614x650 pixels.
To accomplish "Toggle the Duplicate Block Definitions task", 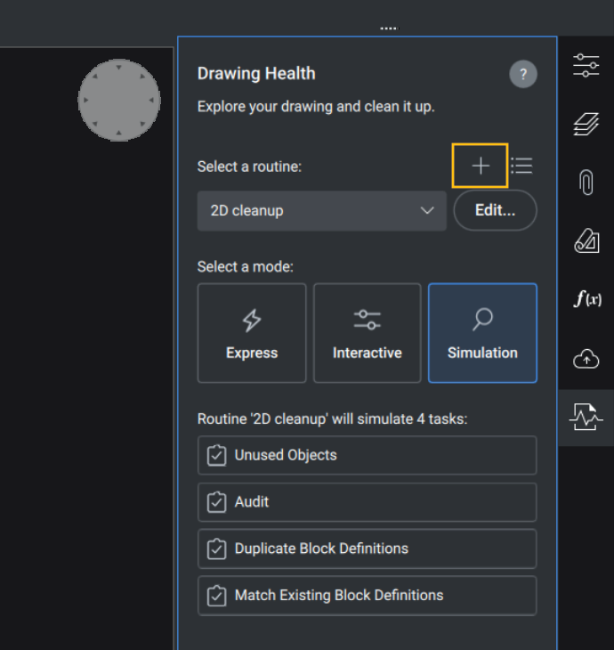I will pos(368,548).
